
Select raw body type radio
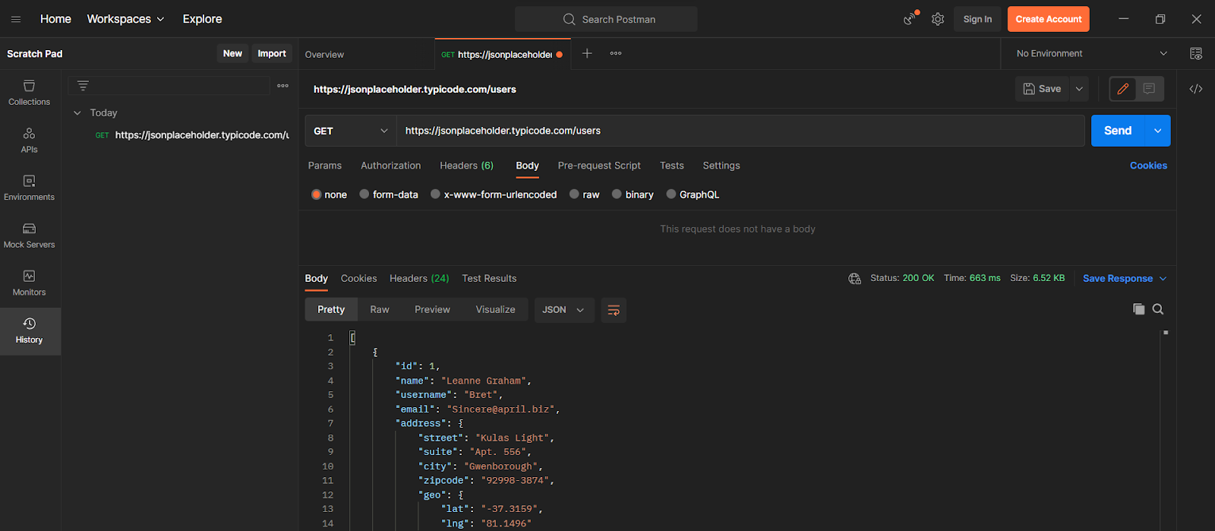click(x=574, y=194)
